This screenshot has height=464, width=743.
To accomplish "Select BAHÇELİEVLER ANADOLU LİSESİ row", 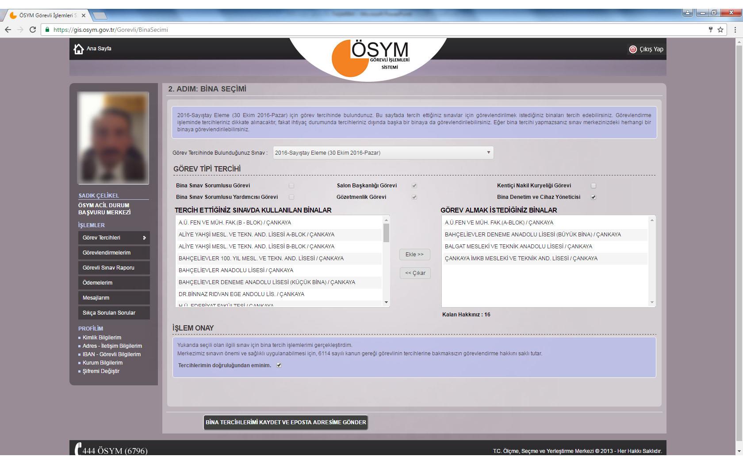I will (279, 270).
